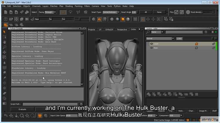Open the Patches menu

click(x=54, y=6)
